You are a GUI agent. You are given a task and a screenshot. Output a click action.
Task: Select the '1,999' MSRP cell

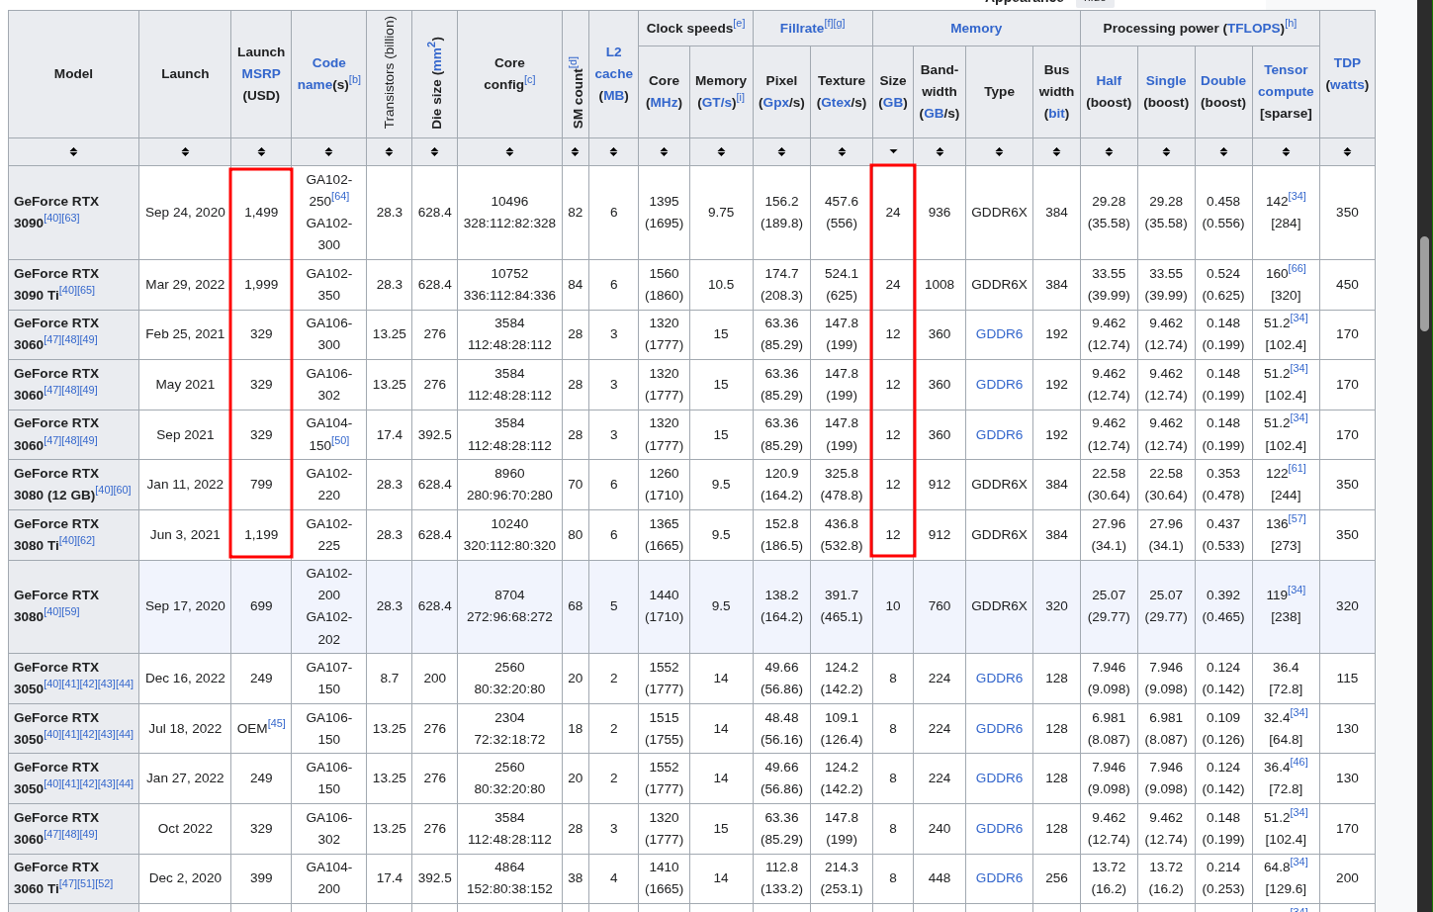pyautogui.click(x=261, y=285)
